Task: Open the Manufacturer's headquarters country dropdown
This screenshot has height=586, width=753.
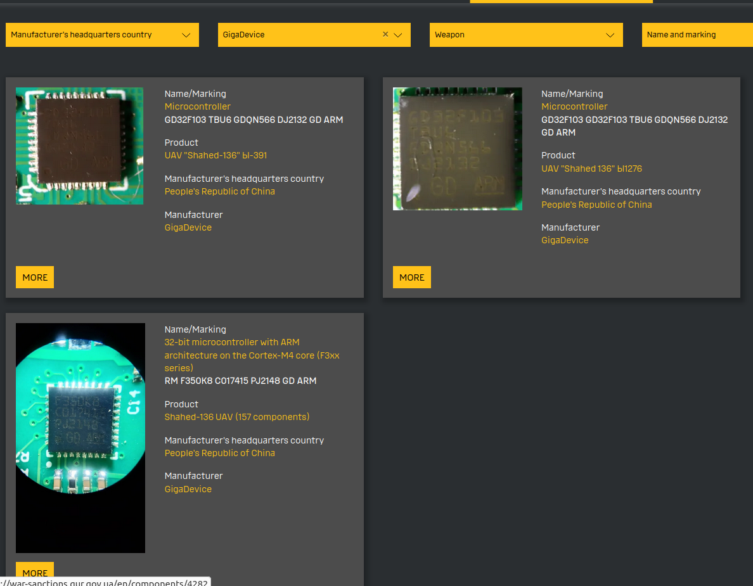Action: point(102,35)
